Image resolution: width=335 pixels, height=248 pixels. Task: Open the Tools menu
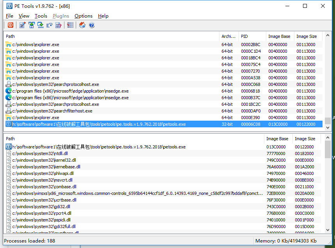point(41,16)
